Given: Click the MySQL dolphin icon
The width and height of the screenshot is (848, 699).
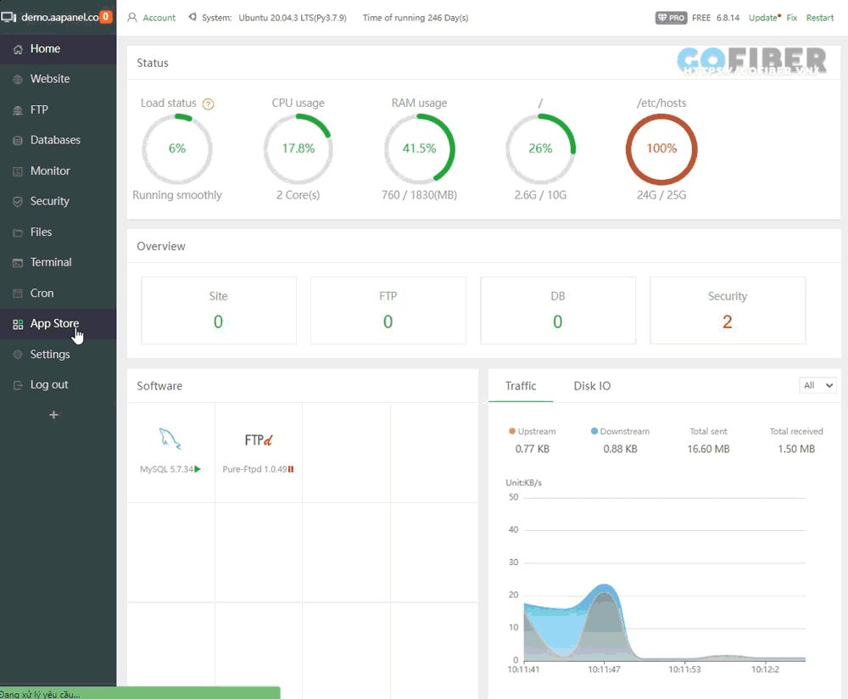Looking at the screenshot, I should [x=170, y=439].
